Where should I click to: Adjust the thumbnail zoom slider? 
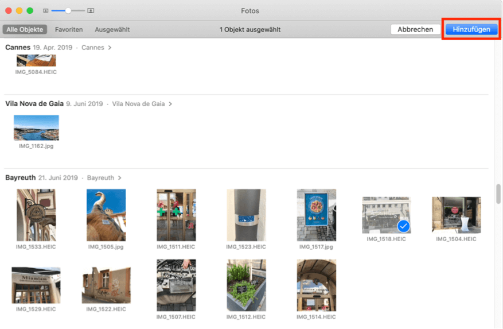[x=68, y=11]
